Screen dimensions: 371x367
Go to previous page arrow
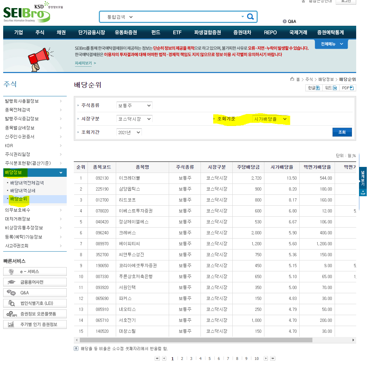click(164, 359)
